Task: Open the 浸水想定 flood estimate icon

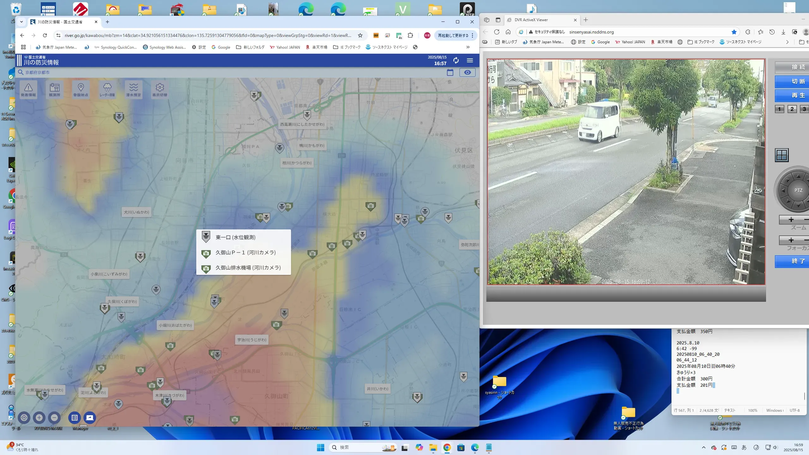Action: (133, 89)
